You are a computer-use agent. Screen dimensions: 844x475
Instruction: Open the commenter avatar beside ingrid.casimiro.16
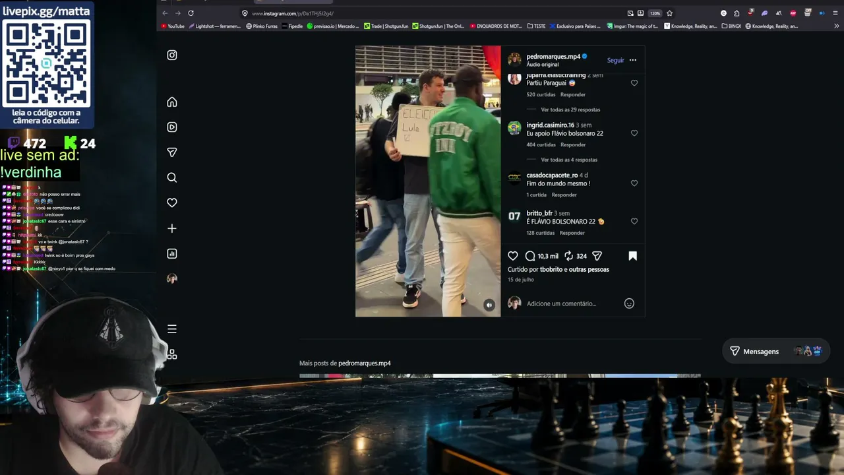(x=514, y=128)
